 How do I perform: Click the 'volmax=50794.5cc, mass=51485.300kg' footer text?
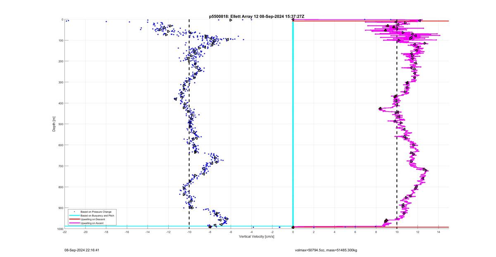tap(326, 250)
